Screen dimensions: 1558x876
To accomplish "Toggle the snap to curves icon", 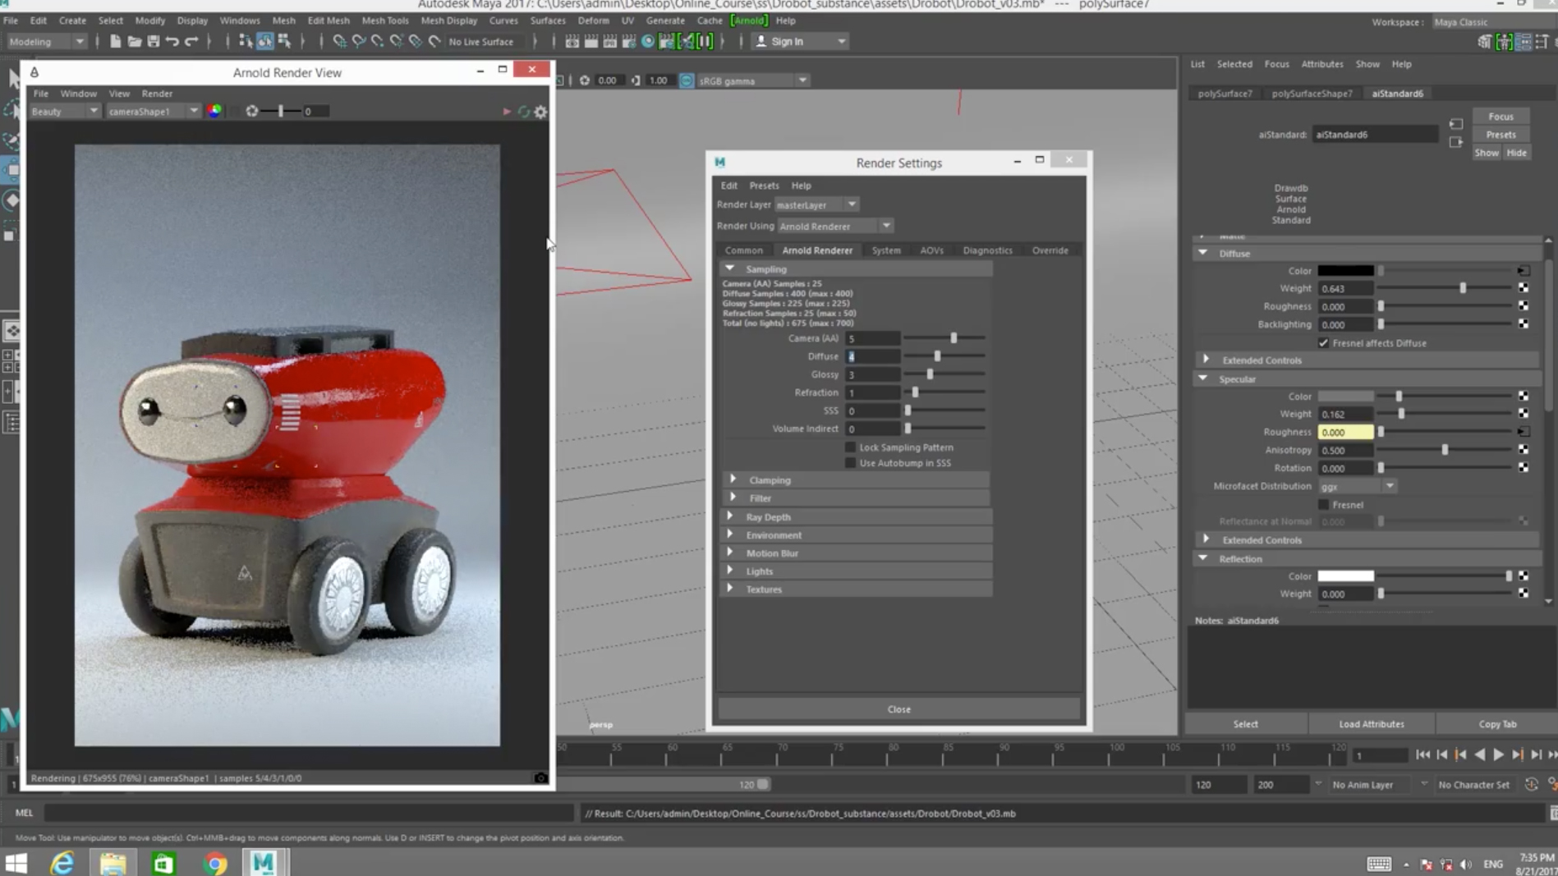I will coord(358,41).
